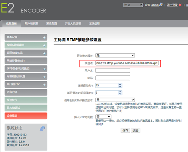Switch to the 用户和权限 tab
This screenshot has width=188, height=152.
click(31, 23)
